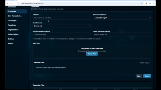This screenshot has height=90, width=161.
Task: Open browser three-dot menu
Action: pos(153,3)
